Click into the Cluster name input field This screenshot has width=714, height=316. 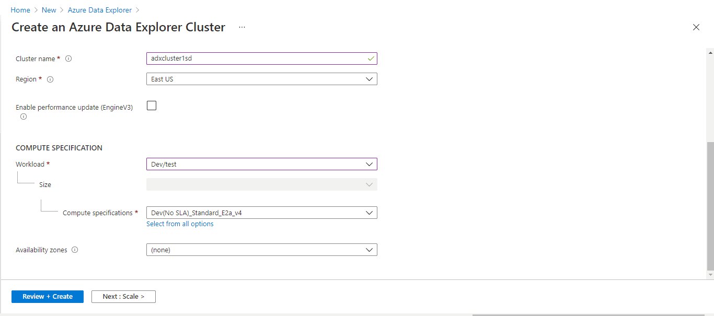pos(262,58)
